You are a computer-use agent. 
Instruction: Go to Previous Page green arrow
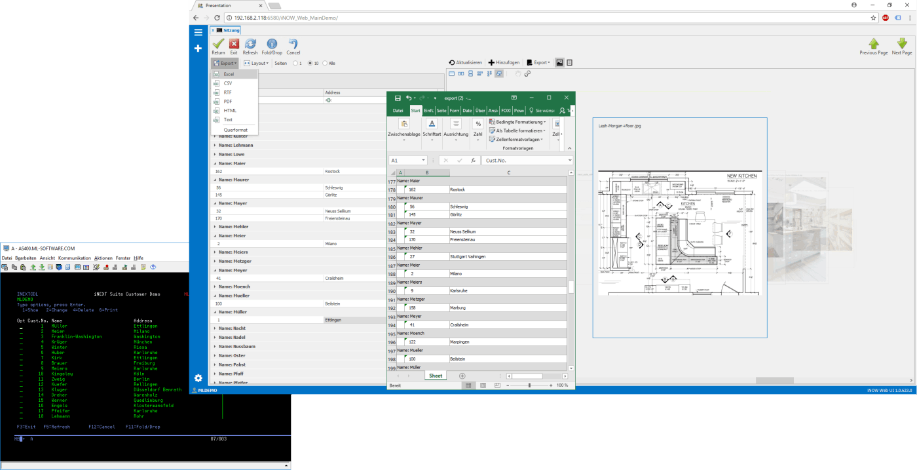[874, 43]
